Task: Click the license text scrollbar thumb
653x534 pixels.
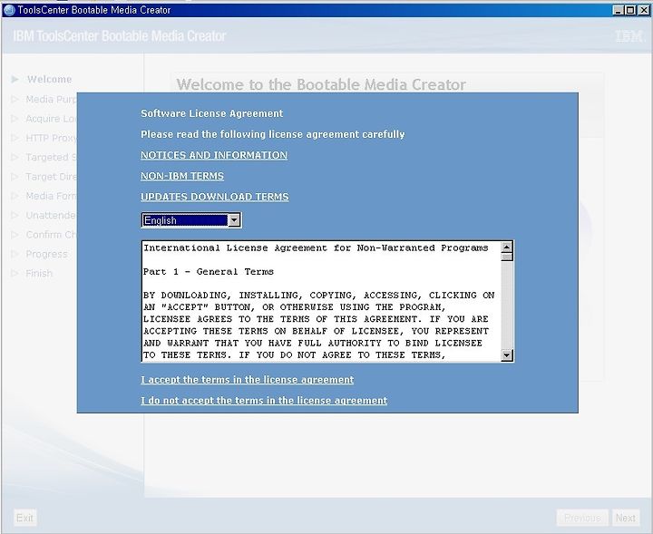Action: [506, 257]
